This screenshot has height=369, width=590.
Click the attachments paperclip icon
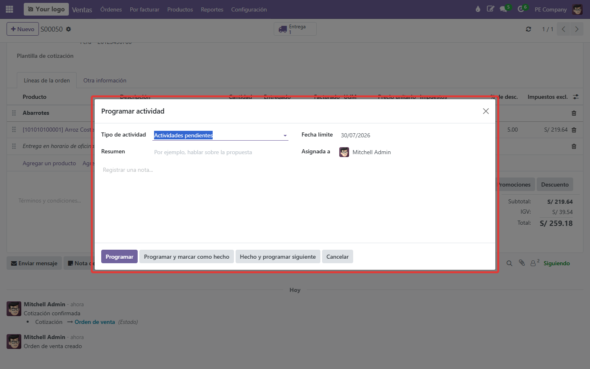[x=522, y=263]
